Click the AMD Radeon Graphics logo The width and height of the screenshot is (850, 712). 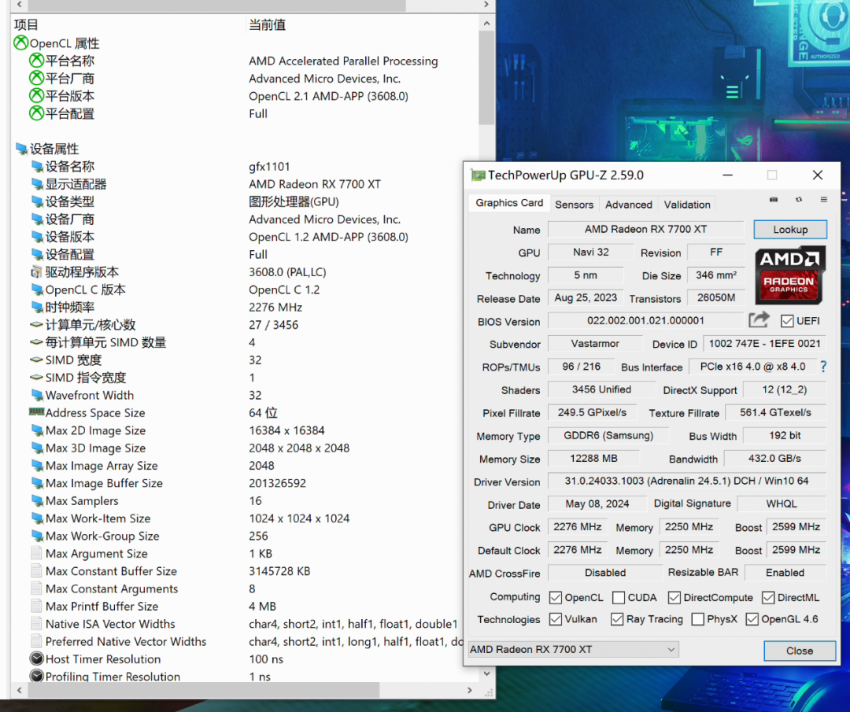coord(790,275)
